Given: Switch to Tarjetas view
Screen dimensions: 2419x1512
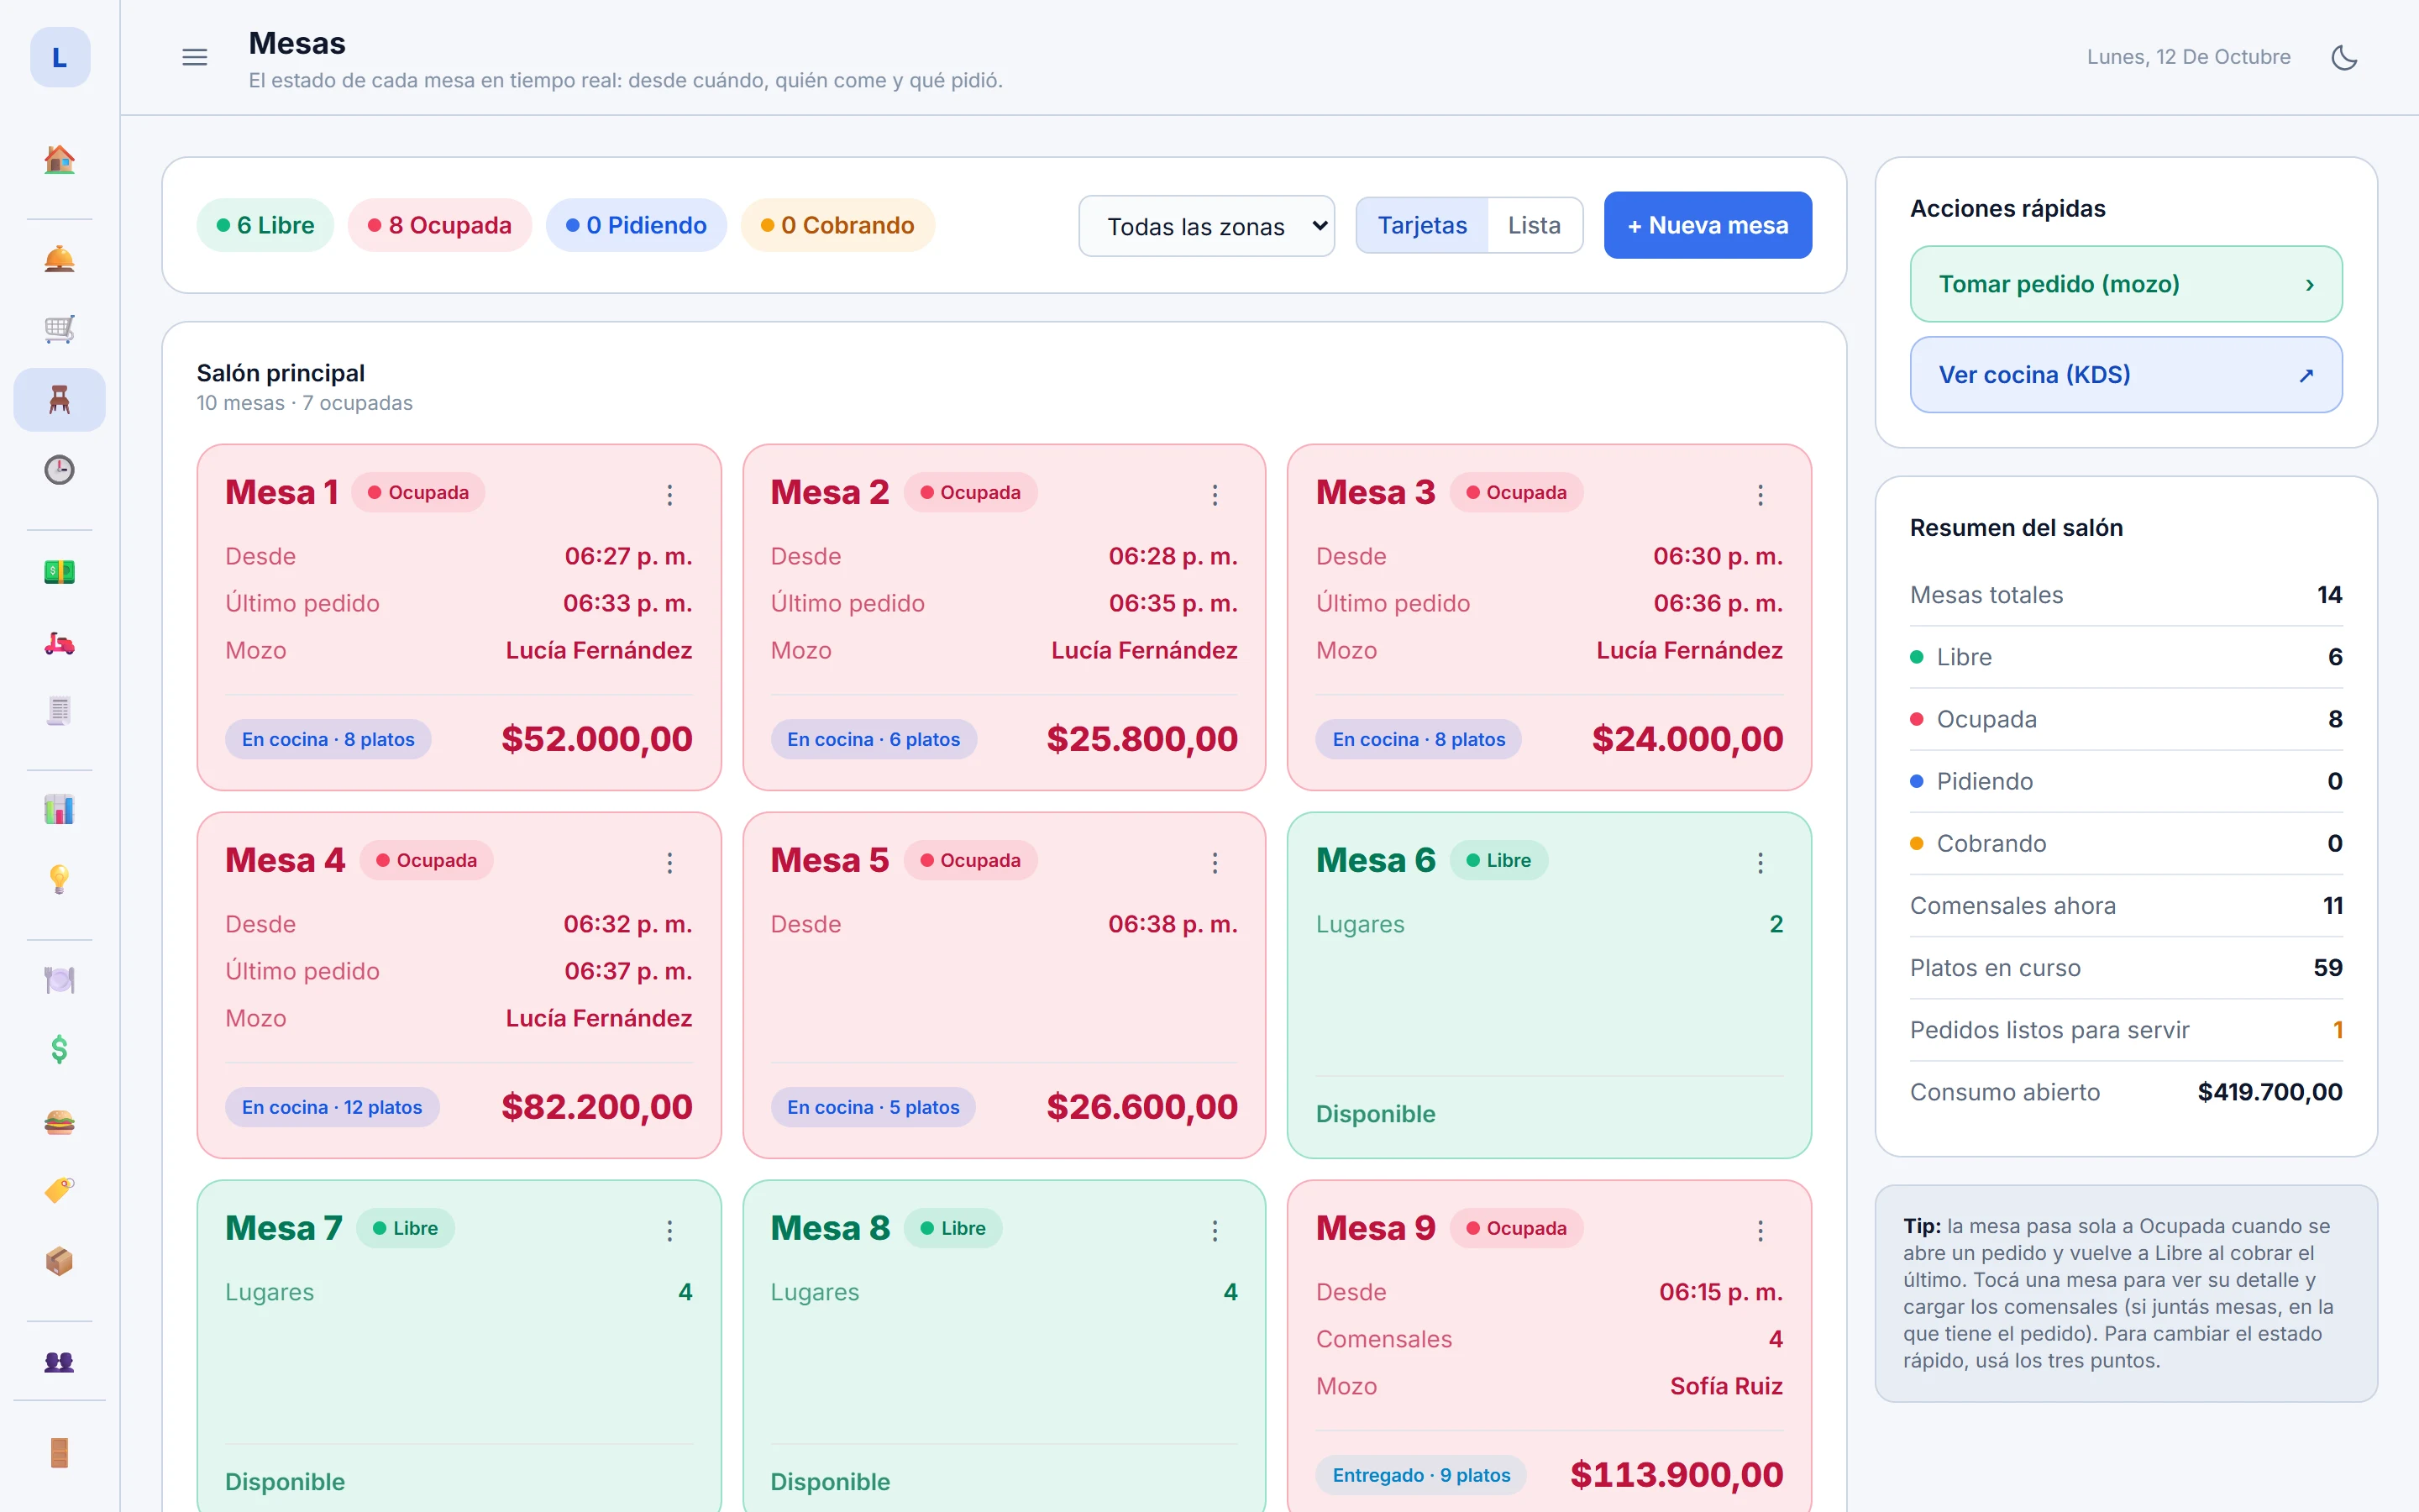Looking at the screenshot, I should click(1421, 225).
